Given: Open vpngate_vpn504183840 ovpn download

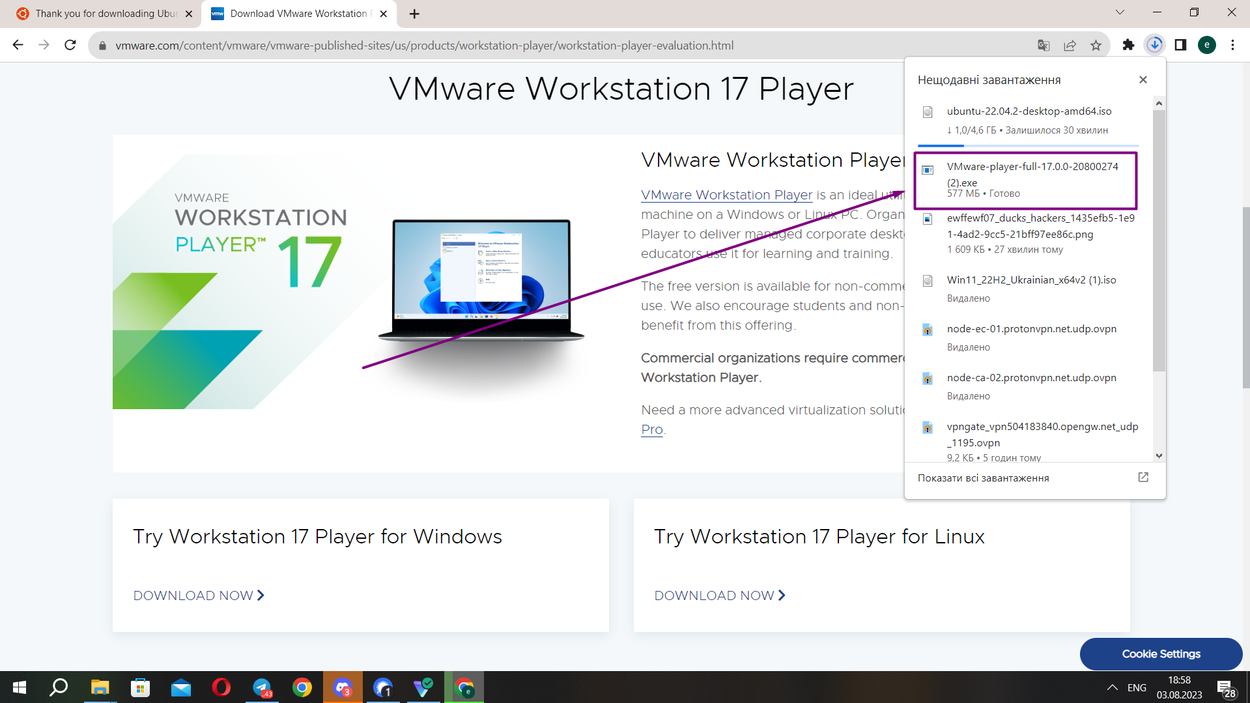Looking at the screenshot, I should coord(1042,435).
